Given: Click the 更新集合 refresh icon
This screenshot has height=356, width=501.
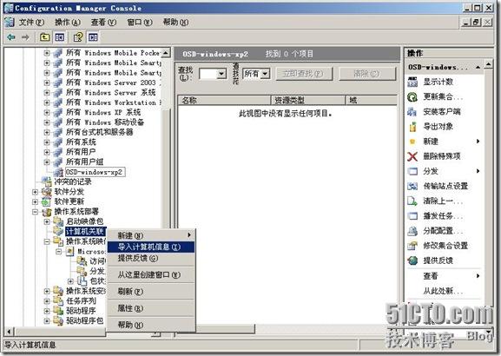Looking at the screenshot, I should 412,97.
